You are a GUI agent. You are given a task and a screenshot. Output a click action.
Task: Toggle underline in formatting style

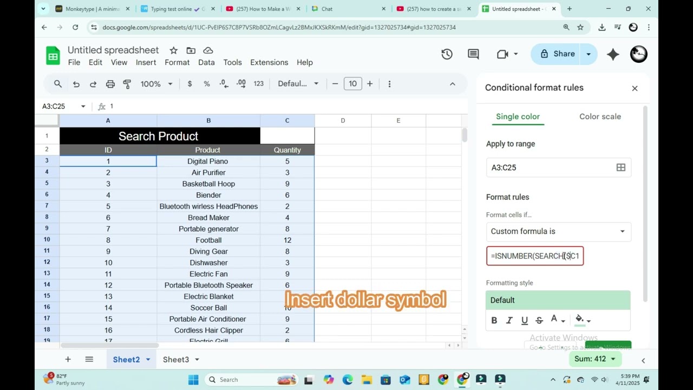524,320
